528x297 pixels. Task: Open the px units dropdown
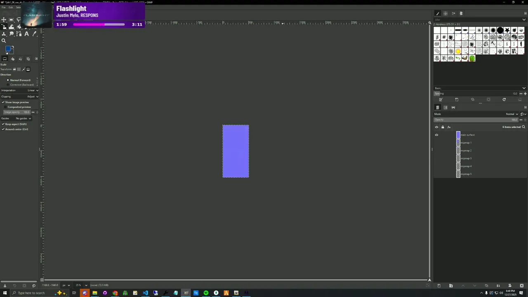point(66,285)
